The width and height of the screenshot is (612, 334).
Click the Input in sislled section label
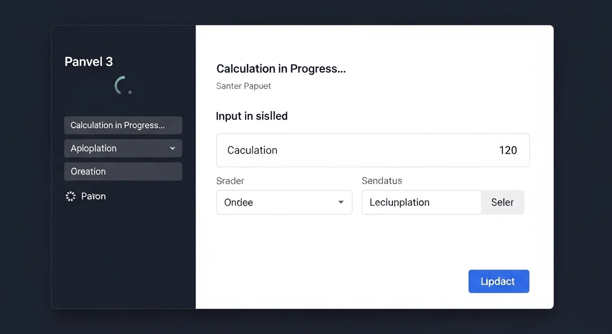(x=251, y=116)
